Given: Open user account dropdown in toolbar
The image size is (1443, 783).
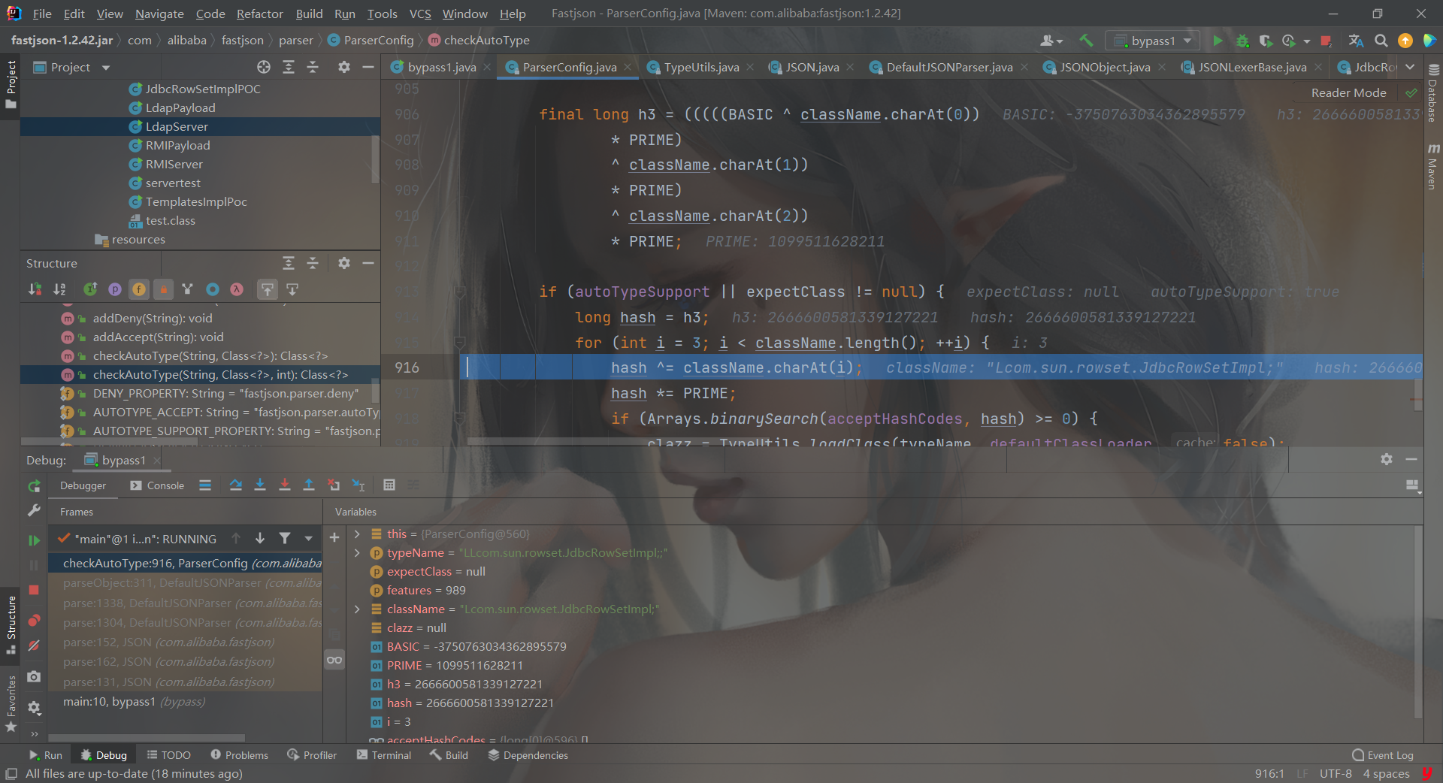Looking at the screenshot, I should coord(1051,41).
